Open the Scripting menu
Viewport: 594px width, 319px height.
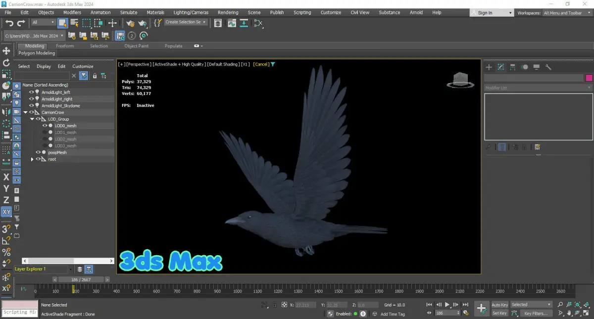click(x=302, y=12)
